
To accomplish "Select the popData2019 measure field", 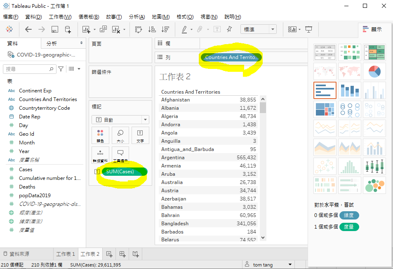I will coord(35,195).
